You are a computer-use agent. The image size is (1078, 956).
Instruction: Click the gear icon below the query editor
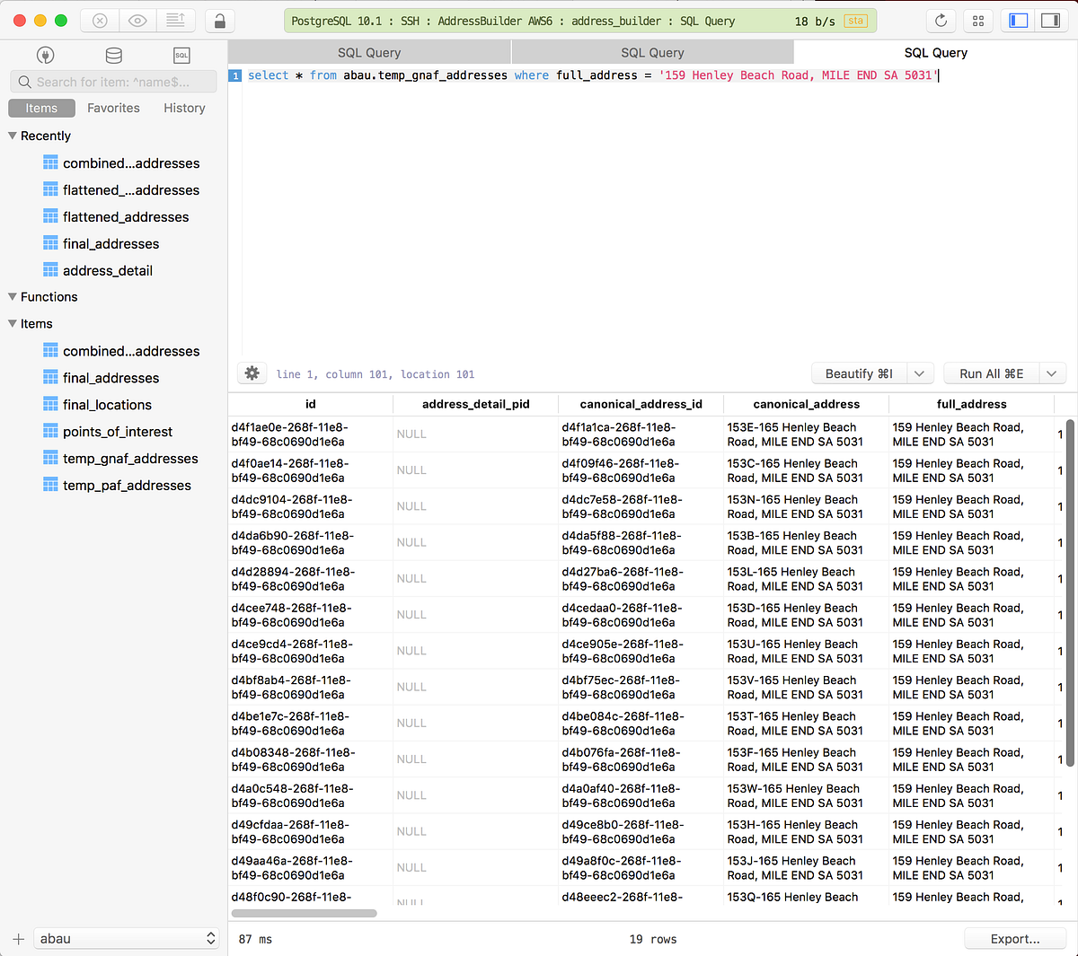252,373
